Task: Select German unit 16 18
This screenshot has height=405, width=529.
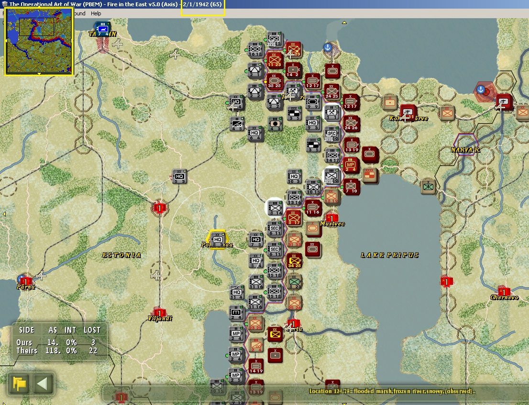Action: 255,50
